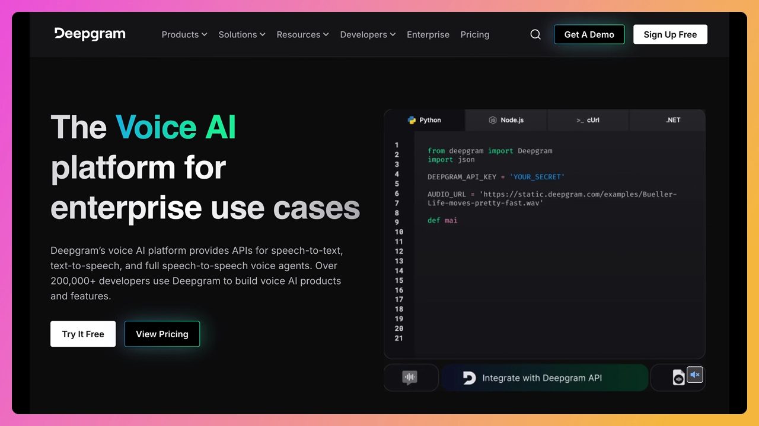Click the 'Voice AI' gradient headline text
Viewport: 759px width, 426px height.
(x=176, y=127)
